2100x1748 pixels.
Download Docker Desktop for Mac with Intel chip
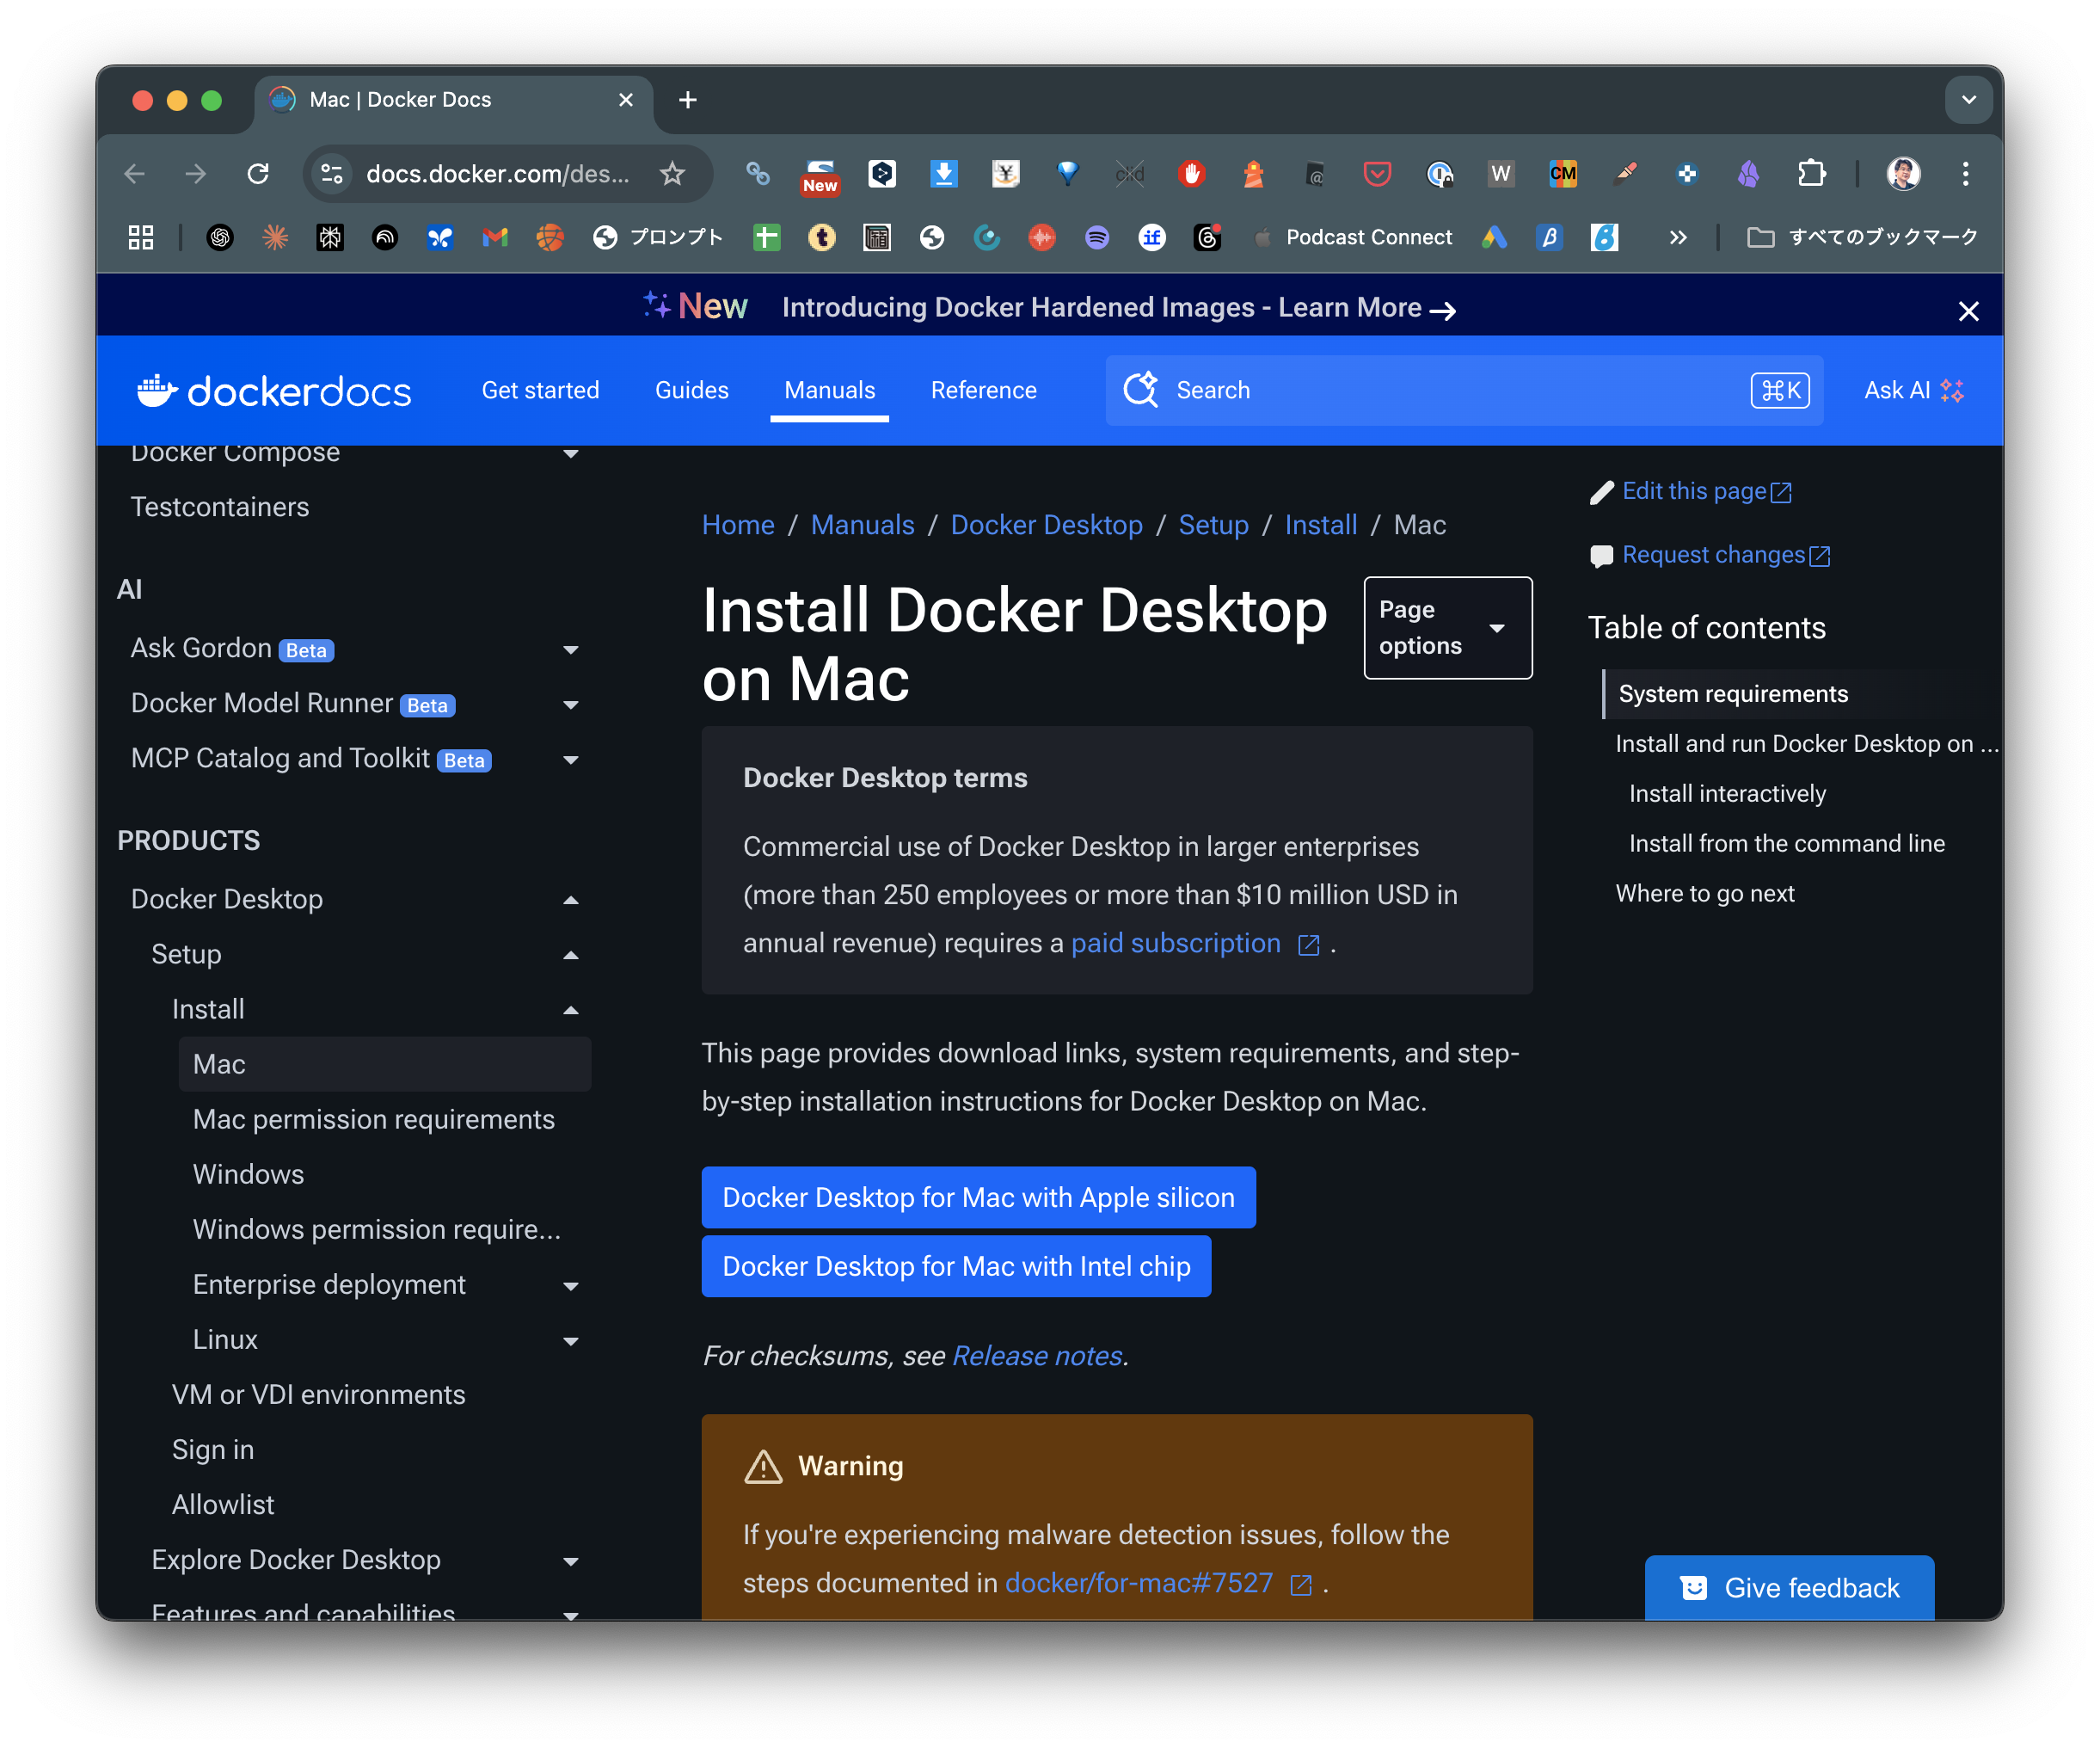[x=956, y=1267]
